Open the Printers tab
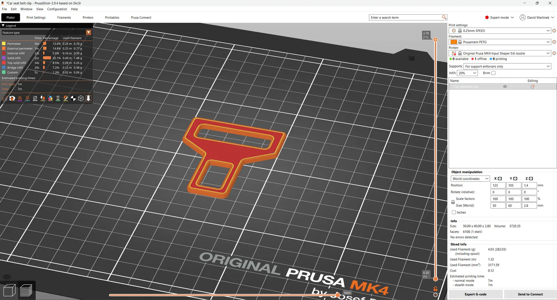Viewport: 557px width, 300px height. [x=88, y=17]
